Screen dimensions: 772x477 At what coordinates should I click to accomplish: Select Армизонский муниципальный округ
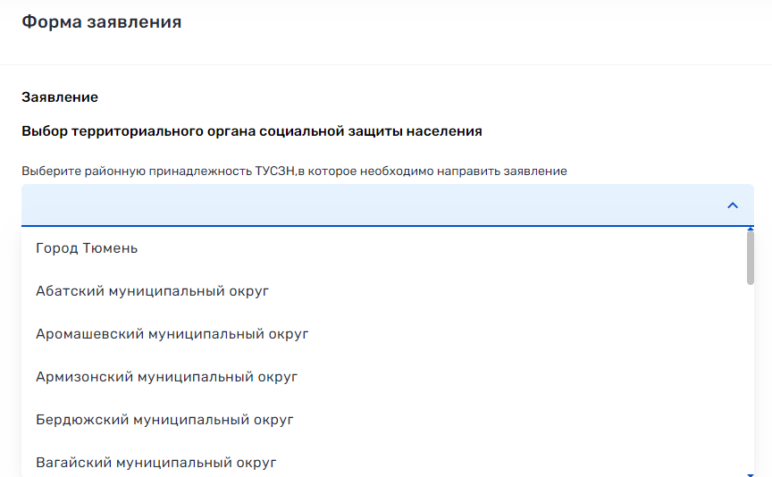click(x=166, y=377)
